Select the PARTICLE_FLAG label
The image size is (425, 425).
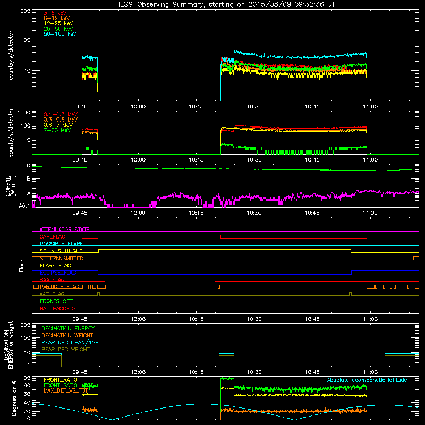tap(59, 287)
